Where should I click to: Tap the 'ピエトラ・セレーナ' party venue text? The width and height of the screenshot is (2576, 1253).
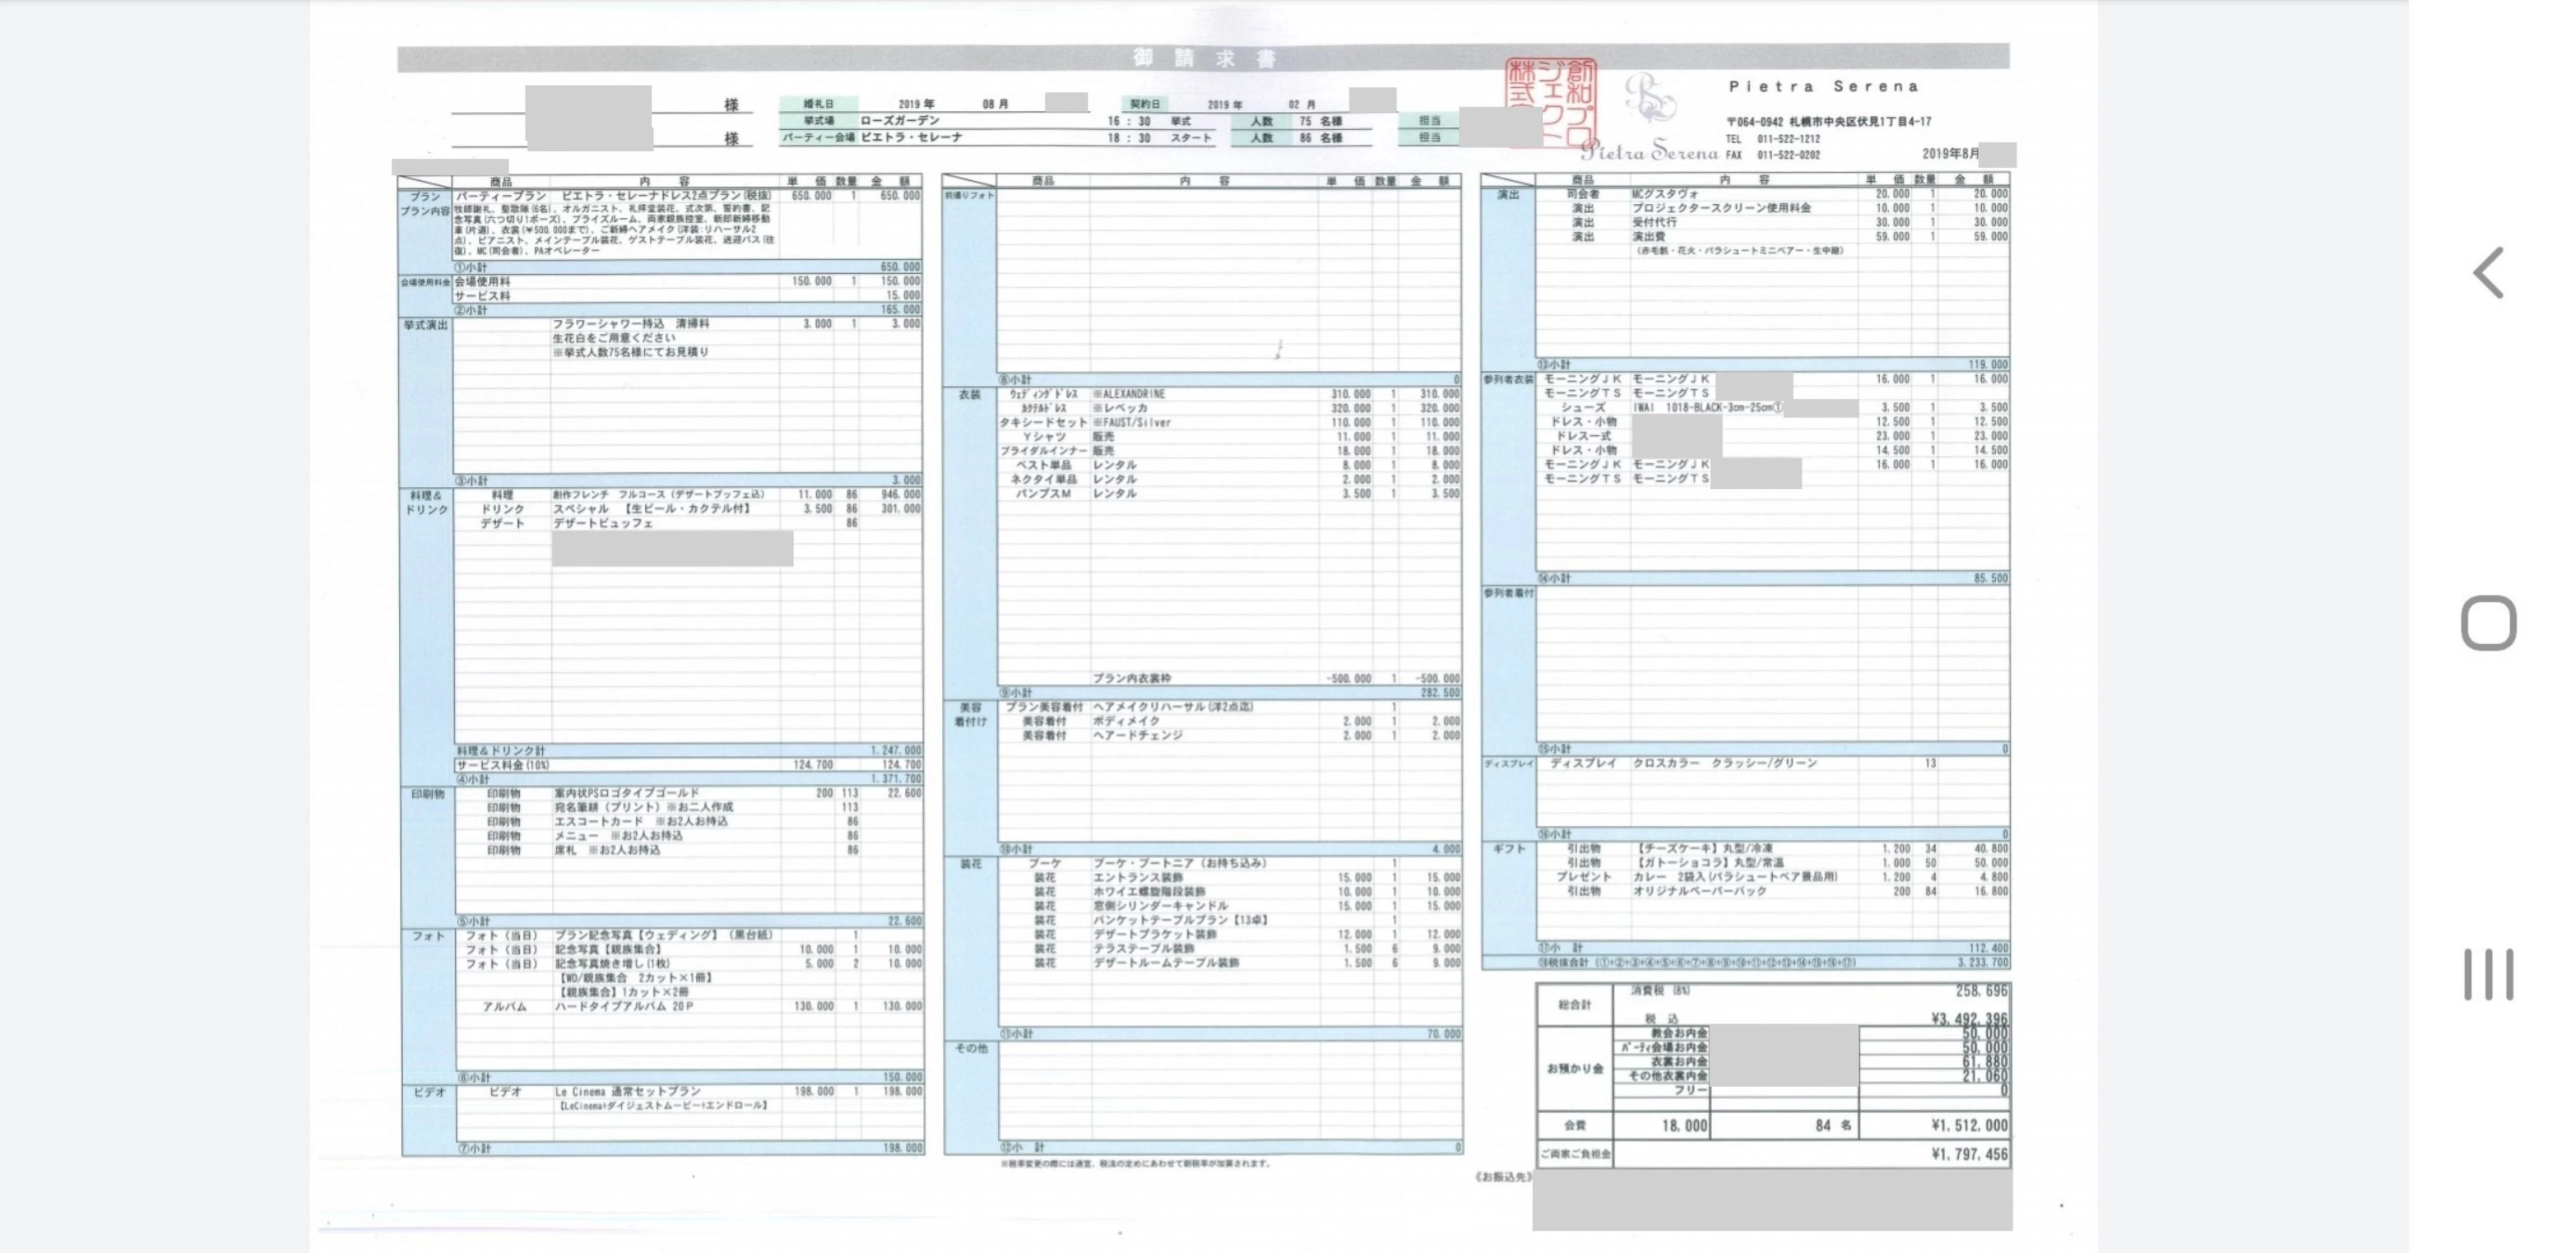point(911,137)
